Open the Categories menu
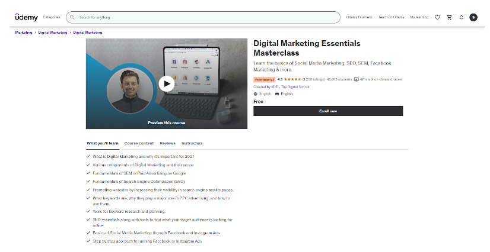This screenshot has height=252, width=490. coord(52,17)
